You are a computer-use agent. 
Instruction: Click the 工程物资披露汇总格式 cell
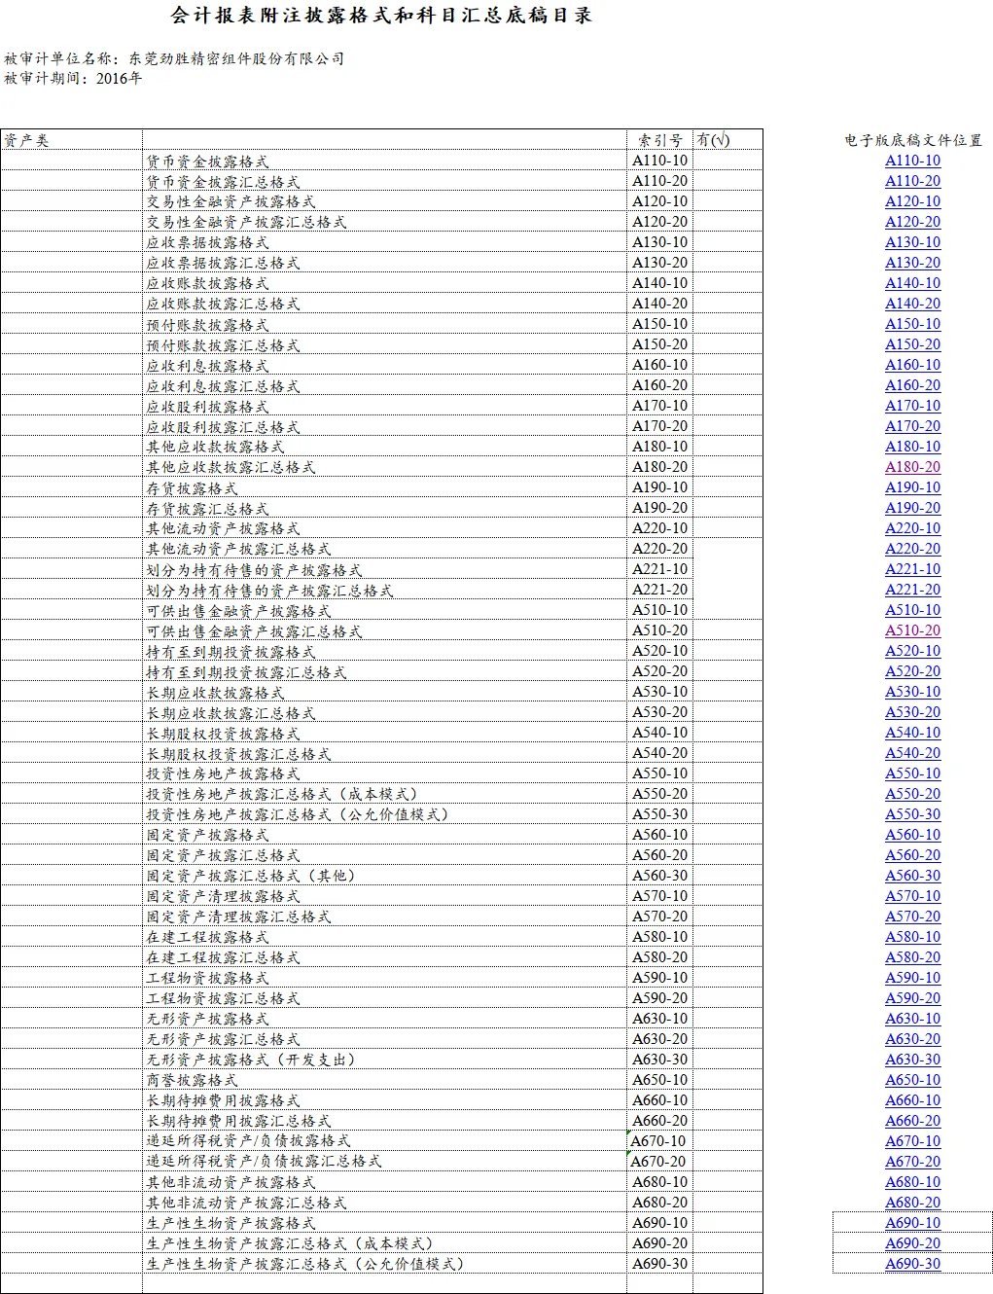point(384,998)
